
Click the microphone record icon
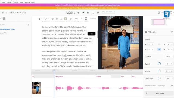point(98,13)
